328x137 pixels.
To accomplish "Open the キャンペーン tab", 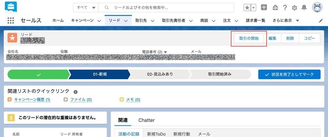I will point(82,21).
